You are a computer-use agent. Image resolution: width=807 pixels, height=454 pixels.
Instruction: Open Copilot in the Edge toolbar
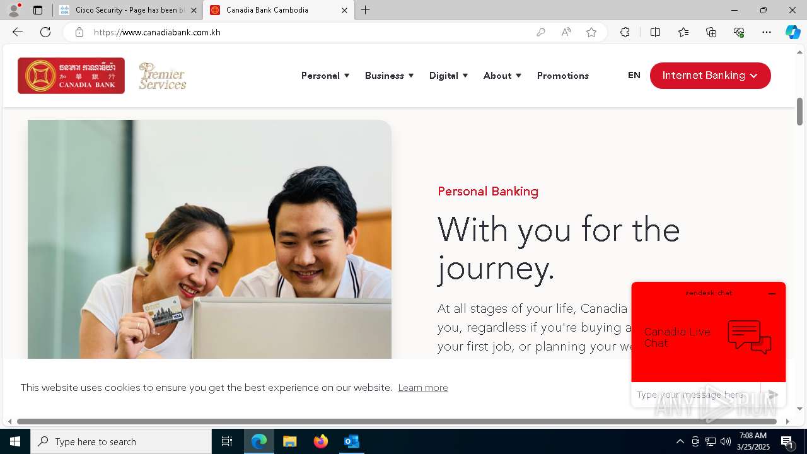tap(792, 32)
